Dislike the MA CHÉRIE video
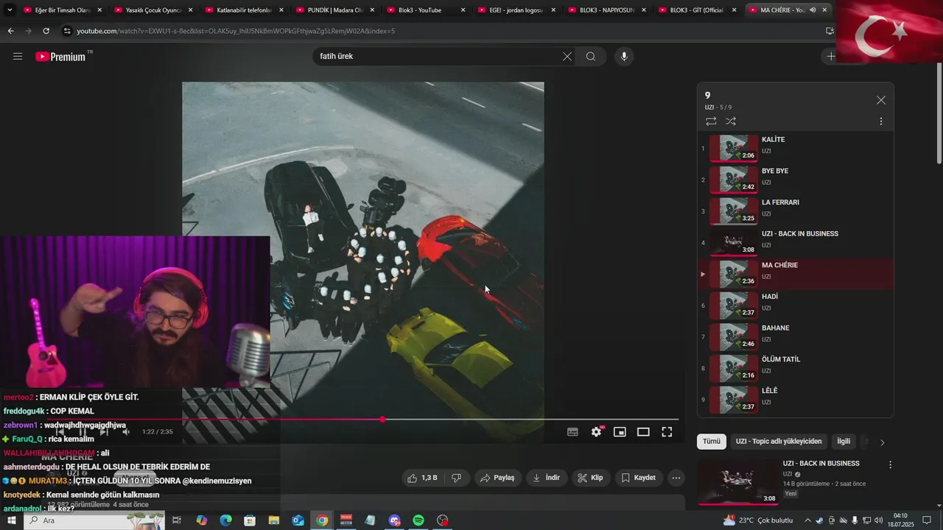Screen dimensions: 943x530 pos(456,478)
